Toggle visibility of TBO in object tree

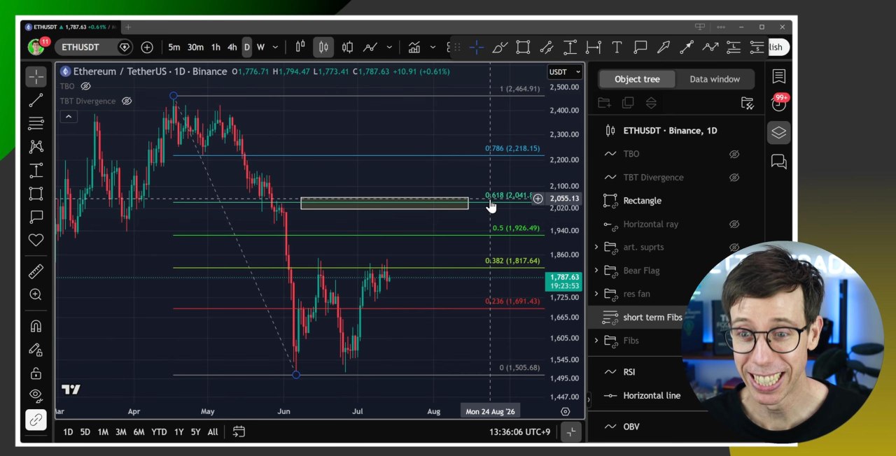click(x=734, y=154)
